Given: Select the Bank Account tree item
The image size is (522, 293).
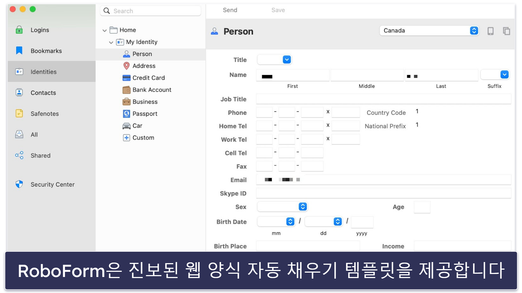Looking at the screenshot, I should 151,90.
